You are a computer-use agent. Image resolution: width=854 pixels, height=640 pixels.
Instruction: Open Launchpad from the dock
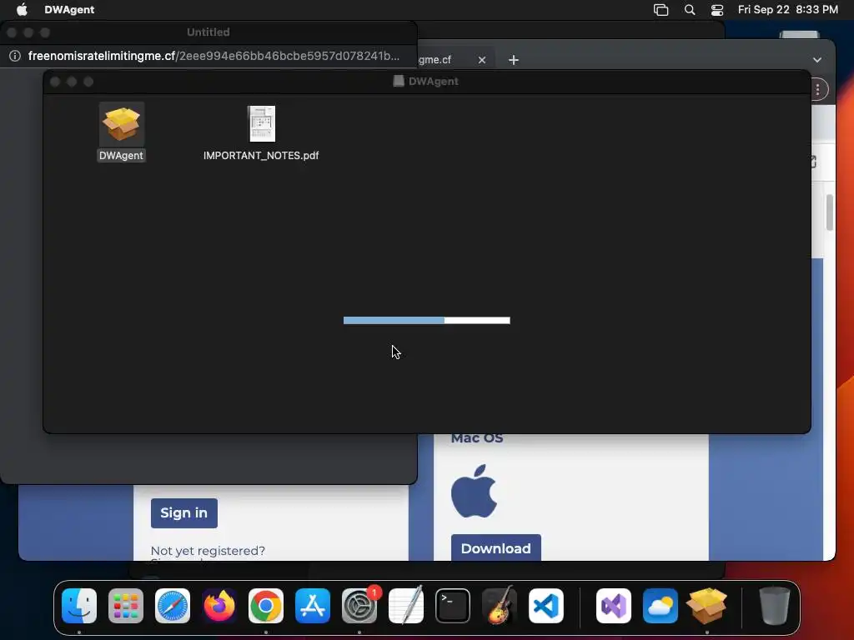point(126,606)
